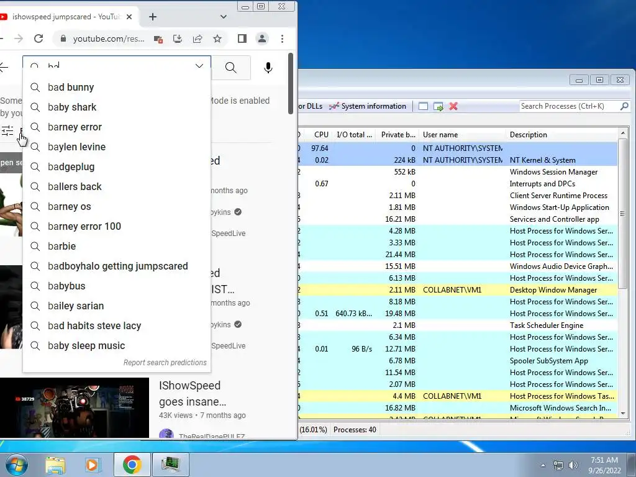This screenshot has height=477, width=636.
Task: Click the process search magnifier icon
Action: pyautogui.click(x=624, y=106)
